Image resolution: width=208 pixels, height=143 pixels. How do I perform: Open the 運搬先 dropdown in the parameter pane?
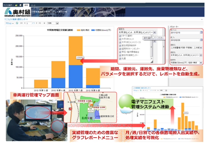click(x=201, y=55)
